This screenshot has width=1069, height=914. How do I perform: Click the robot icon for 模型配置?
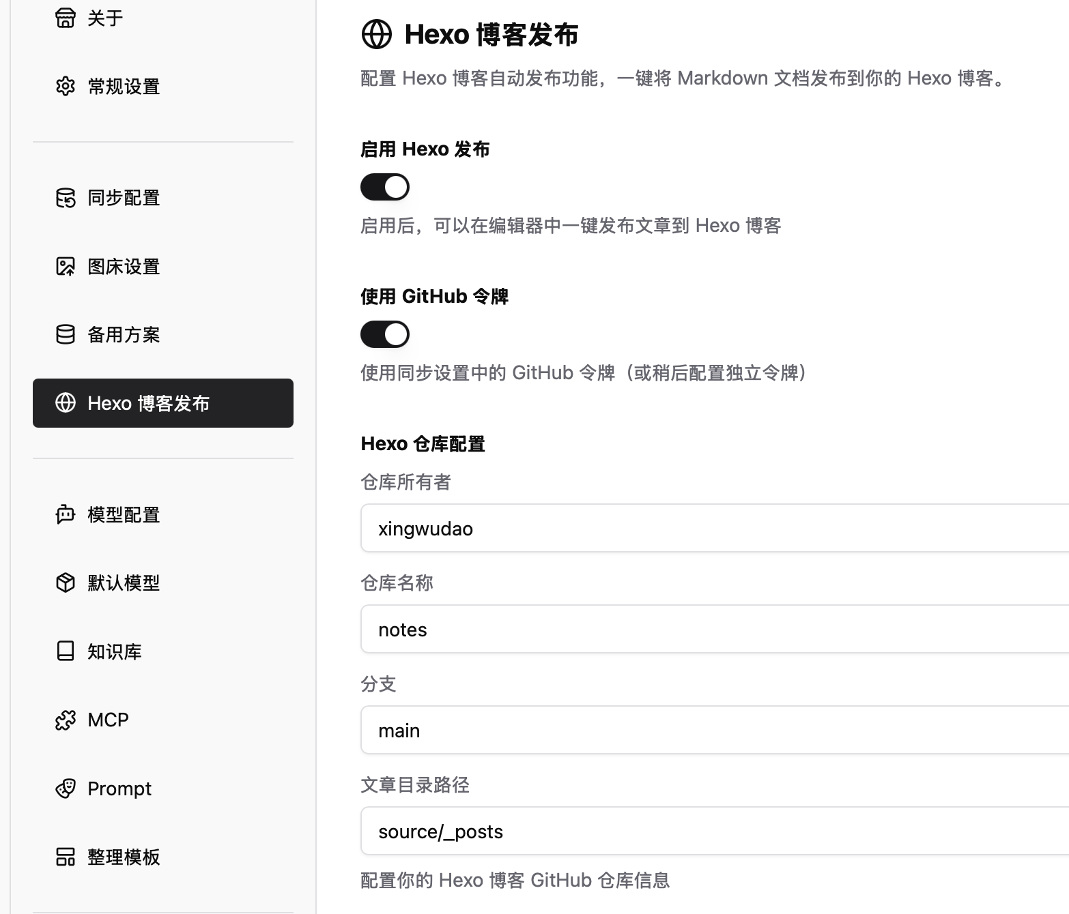pos(66,514)
